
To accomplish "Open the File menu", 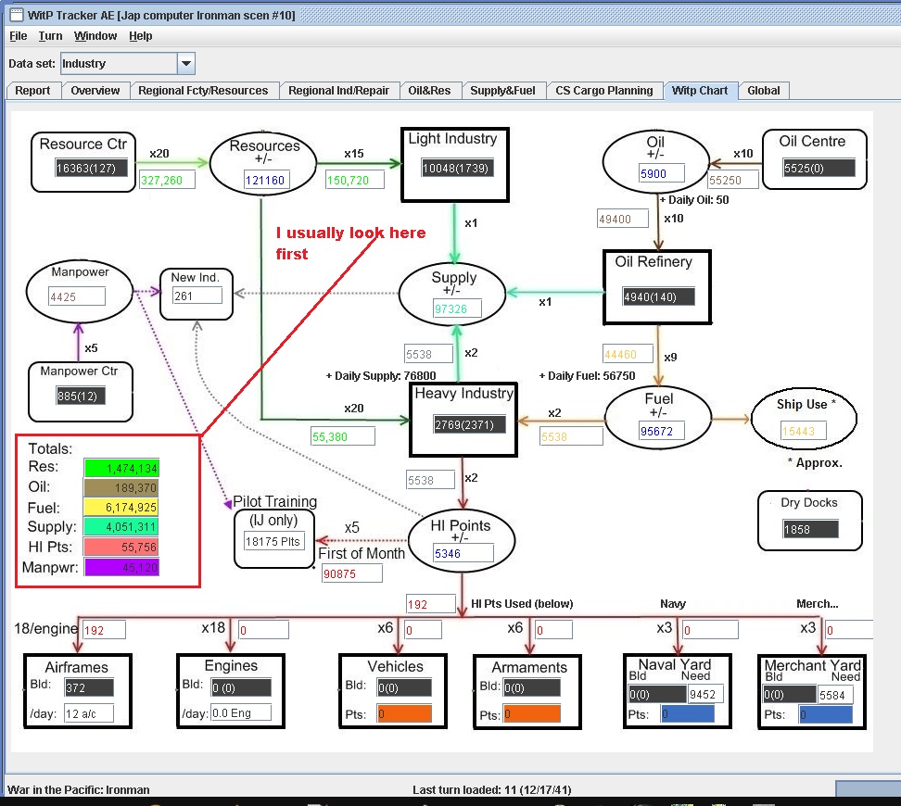I will coord(19,36).
